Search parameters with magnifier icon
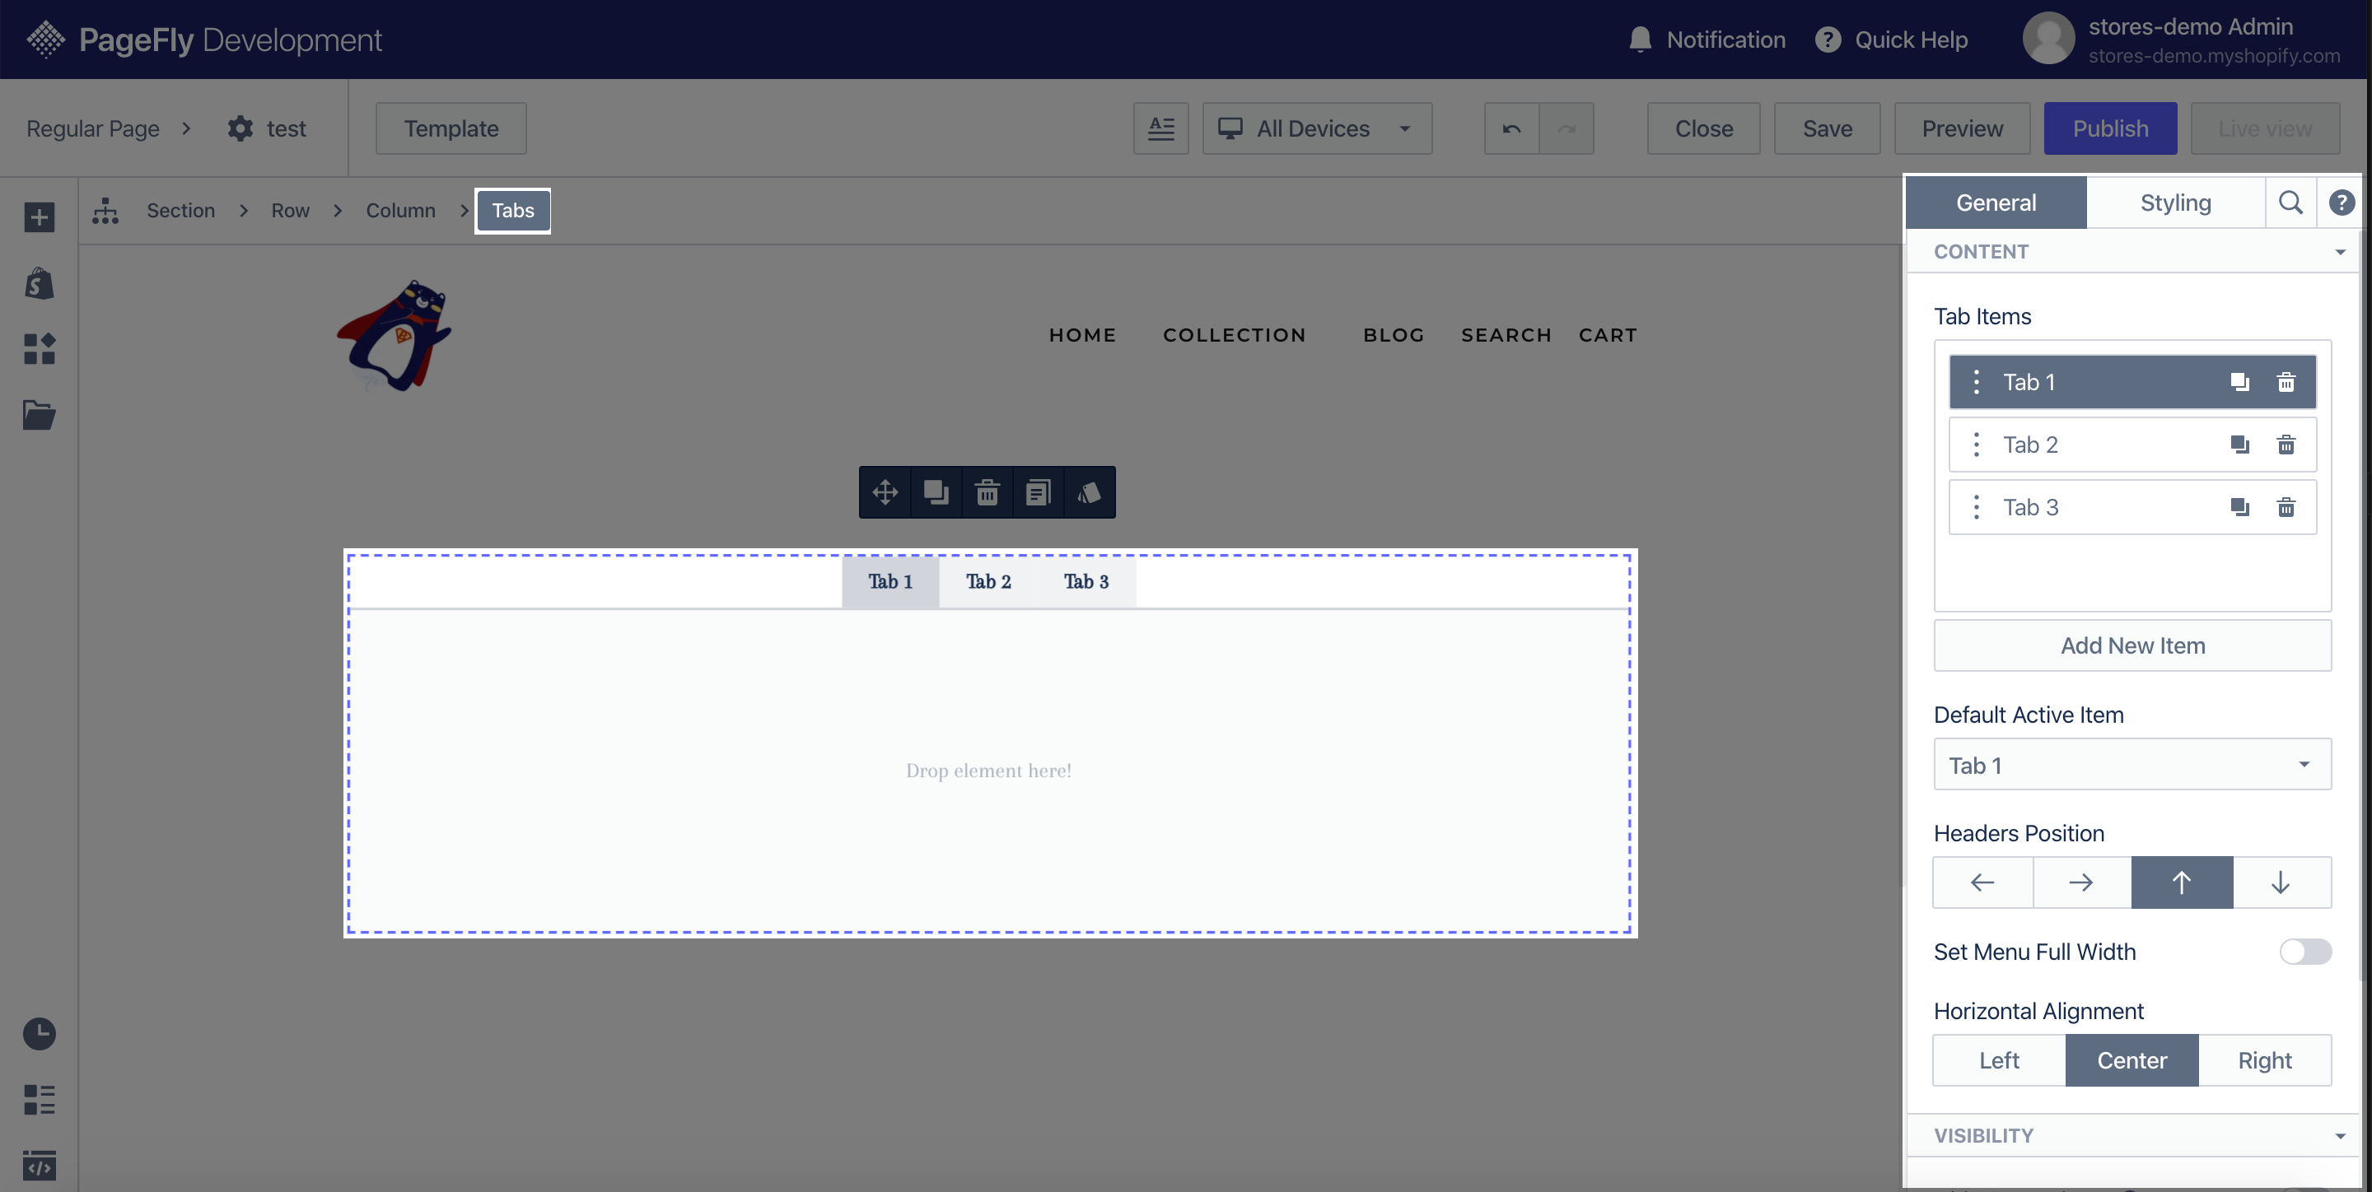Screen dimensions: 2372x1192 (2290, 203)
